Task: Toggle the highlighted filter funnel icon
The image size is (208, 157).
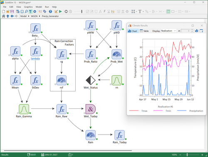Action: click(30, 12)
